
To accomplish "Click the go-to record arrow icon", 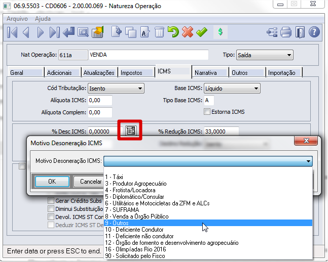I will click(68, 32).
